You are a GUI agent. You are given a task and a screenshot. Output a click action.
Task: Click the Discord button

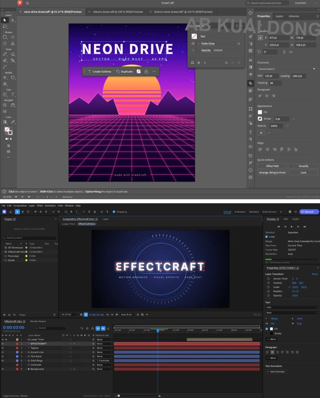point(309,212)
